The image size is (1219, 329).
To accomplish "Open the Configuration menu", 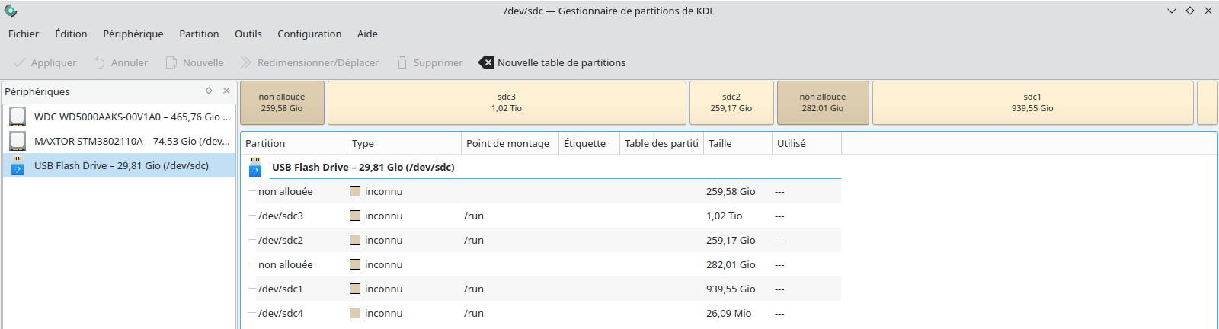I will 309,34.
